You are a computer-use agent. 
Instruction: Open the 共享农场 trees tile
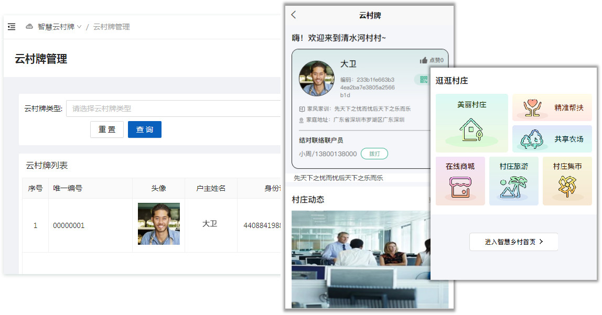(x=552, y=139)
